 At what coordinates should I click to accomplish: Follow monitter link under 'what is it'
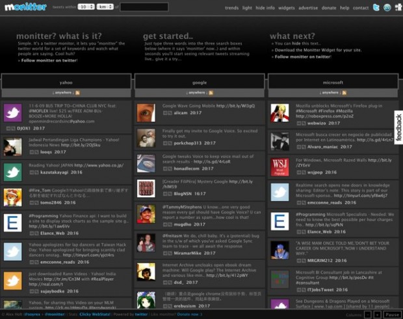pyautogui.click(x=49, y=60)
